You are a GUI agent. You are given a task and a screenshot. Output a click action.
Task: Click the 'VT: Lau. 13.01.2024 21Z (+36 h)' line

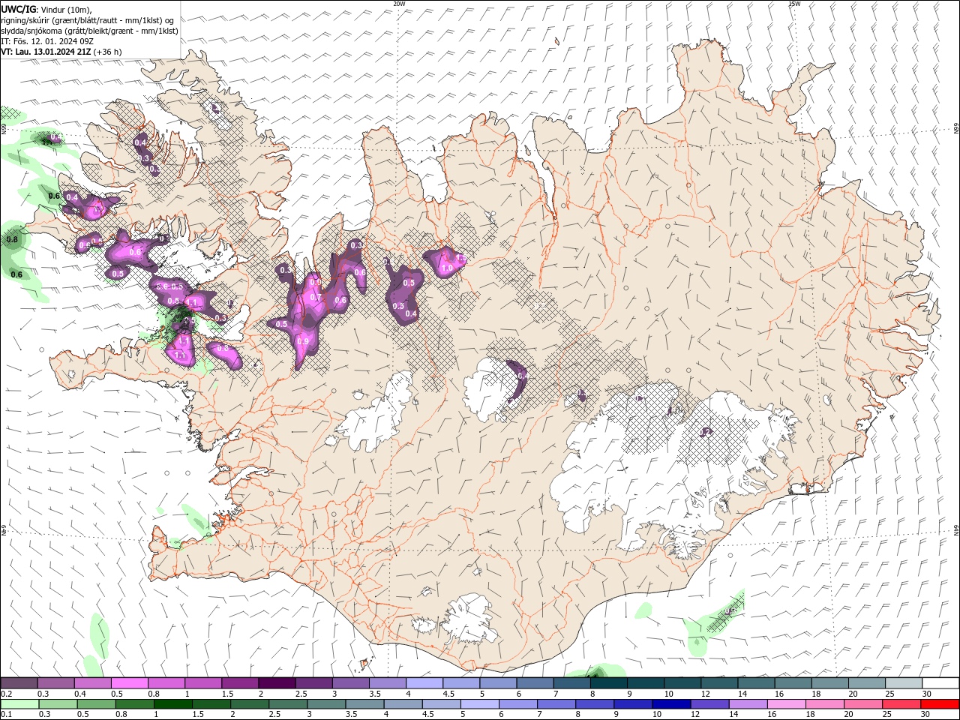(61, 52)
